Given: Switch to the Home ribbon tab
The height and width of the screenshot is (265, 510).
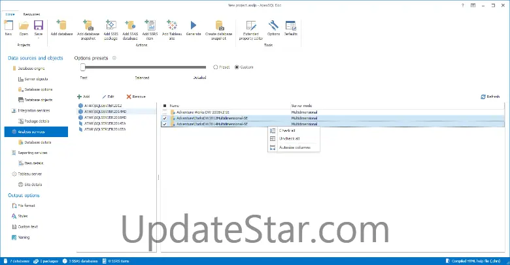Looking at the screenshot, I should 10,14.
